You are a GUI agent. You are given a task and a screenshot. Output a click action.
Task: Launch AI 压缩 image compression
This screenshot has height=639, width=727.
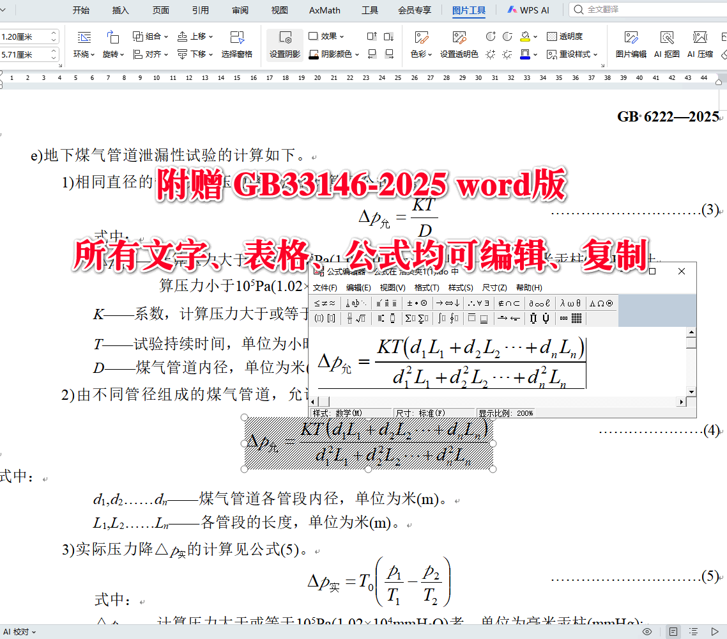point(700,45)
